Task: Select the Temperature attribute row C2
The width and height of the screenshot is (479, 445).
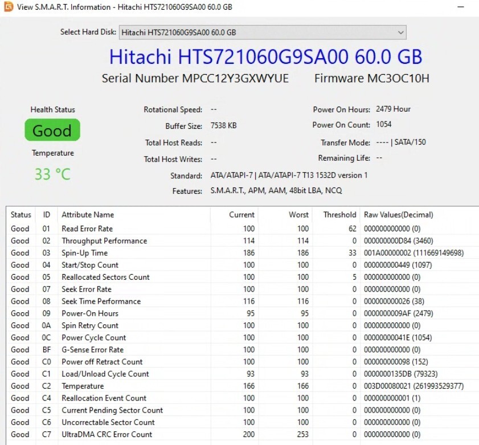Action: coord(243,386)
